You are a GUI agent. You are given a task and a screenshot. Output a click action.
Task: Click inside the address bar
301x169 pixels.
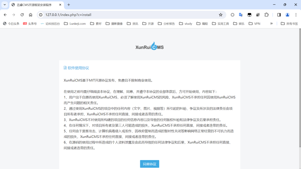pos(111,14)
